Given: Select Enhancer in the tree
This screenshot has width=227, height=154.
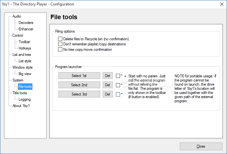Looking at the screenshot, I should tap(26, 29).
